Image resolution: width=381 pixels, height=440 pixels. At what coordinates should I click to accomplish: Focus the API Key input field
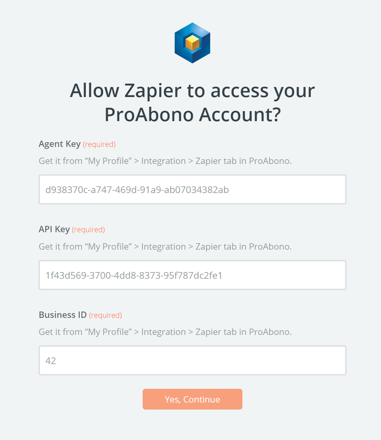192,275
